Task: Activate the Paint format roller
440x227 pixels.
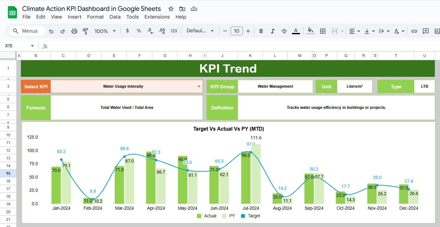Action: pyautogui.click(x=86, y=31)
